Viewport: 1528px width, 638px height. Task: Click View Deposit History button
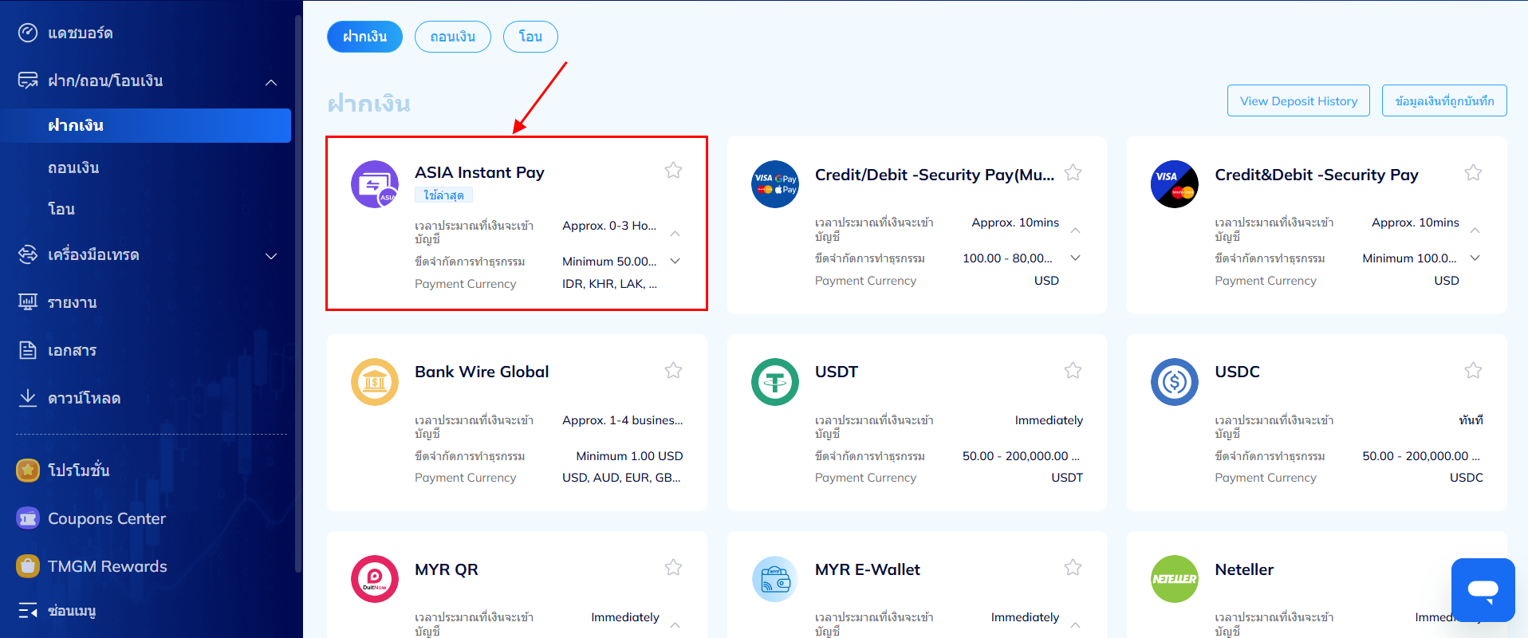(x=1298, y=100)
